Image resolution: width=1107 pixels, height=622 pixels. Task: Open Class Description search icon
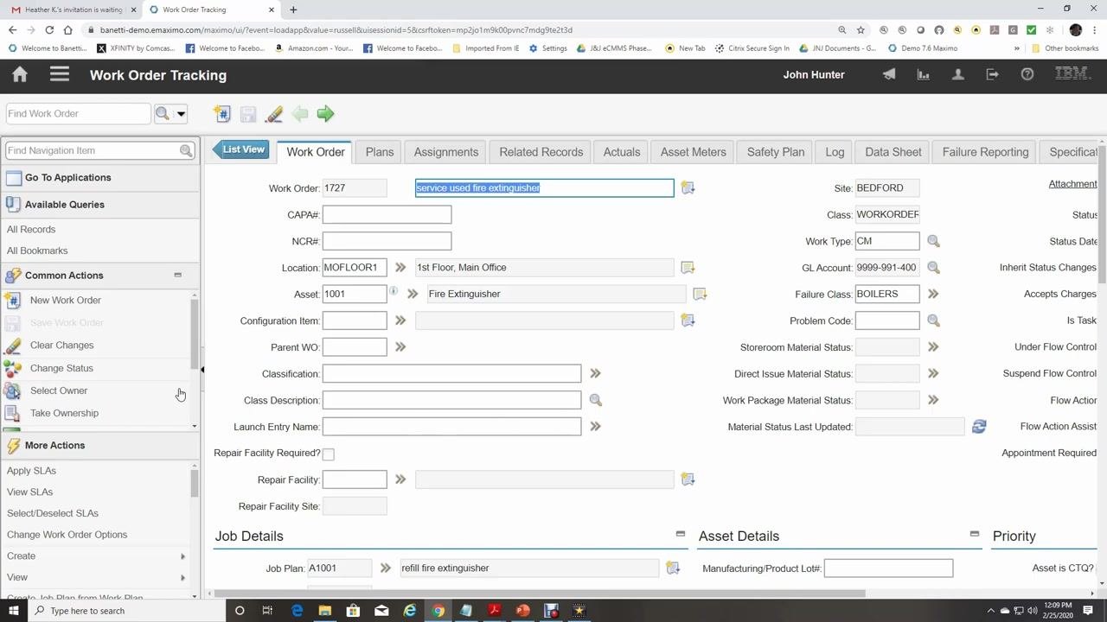click(595, 400)
